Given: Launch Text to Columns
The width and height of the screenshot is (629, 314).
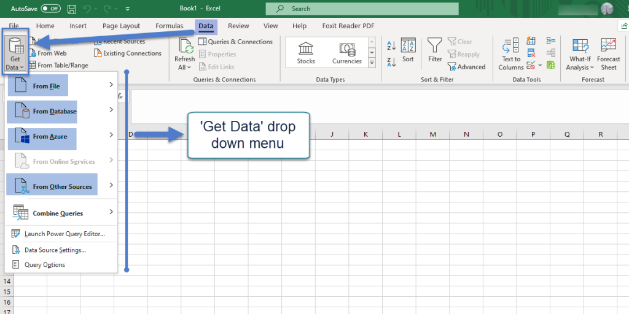Looking at the screenshot, I should 511,55.
